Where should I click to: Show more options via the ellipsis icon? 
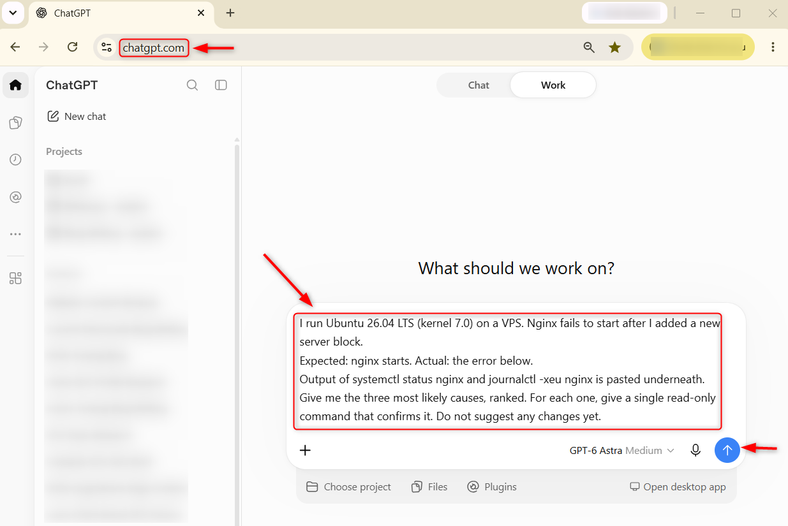(15, 234)
